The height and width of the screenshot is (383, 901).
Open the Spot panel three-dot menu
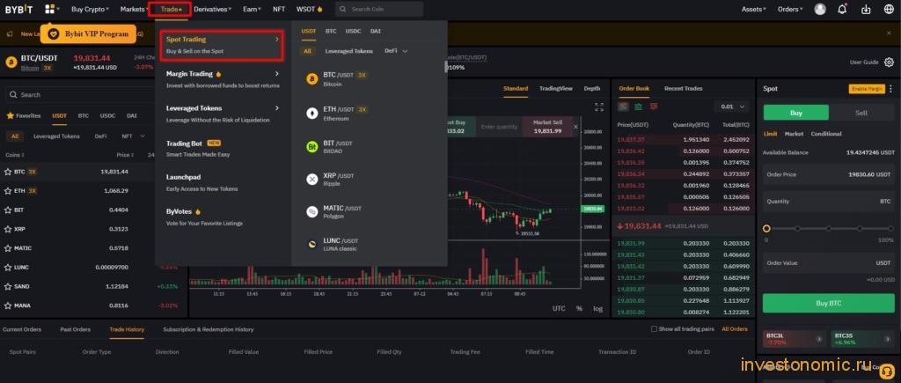pyautogui.click(x=890, y=89)
